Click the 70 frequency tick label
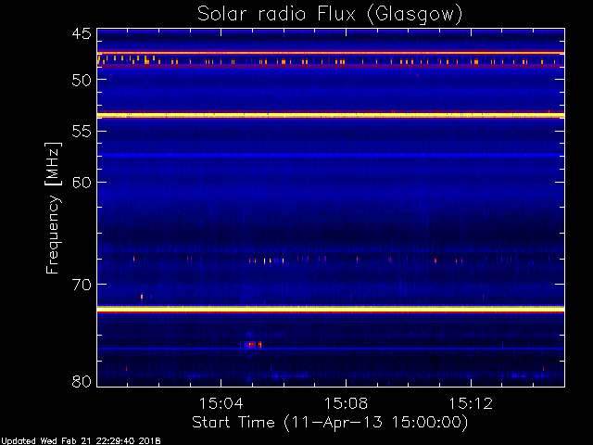The height and width of the screenshot is (445, 593). 82,285
